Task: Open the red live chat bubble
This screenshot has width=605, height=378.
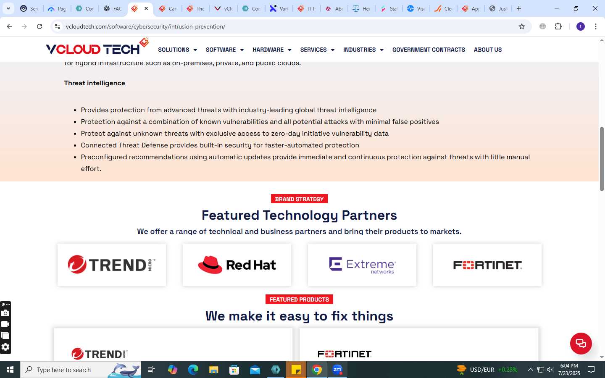Action: 581,344
